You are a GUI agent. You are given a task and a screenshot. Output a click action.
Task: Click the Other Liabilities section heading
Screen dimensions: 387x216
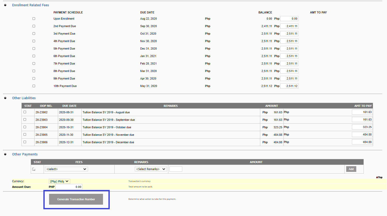click(x=24, y=98)
